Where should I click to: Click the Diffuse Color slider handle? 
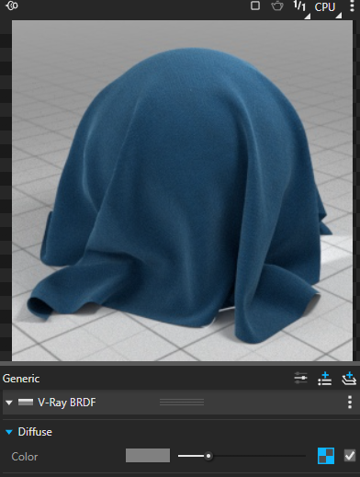coord(208,456)
